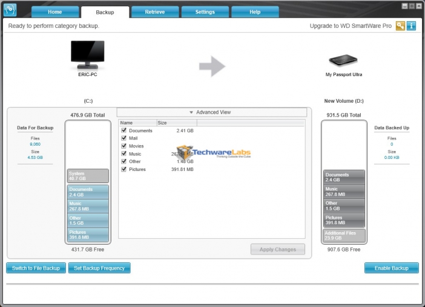The height and width of the screenshot is (307, 425).
Task: Click Other 1.5 GB block on D: gauge
Action: (344, 206)
